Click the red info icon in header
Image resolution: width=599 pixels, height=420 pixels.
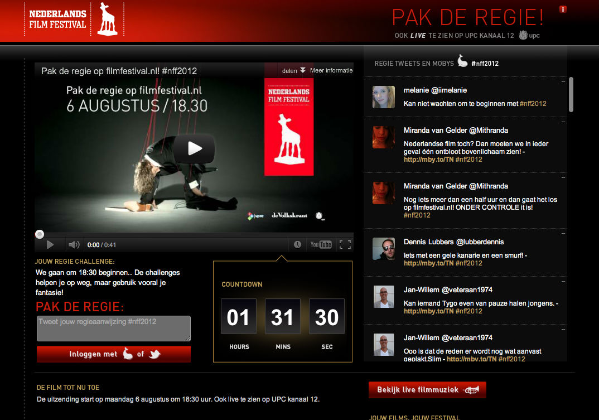(x=563, y=9)
